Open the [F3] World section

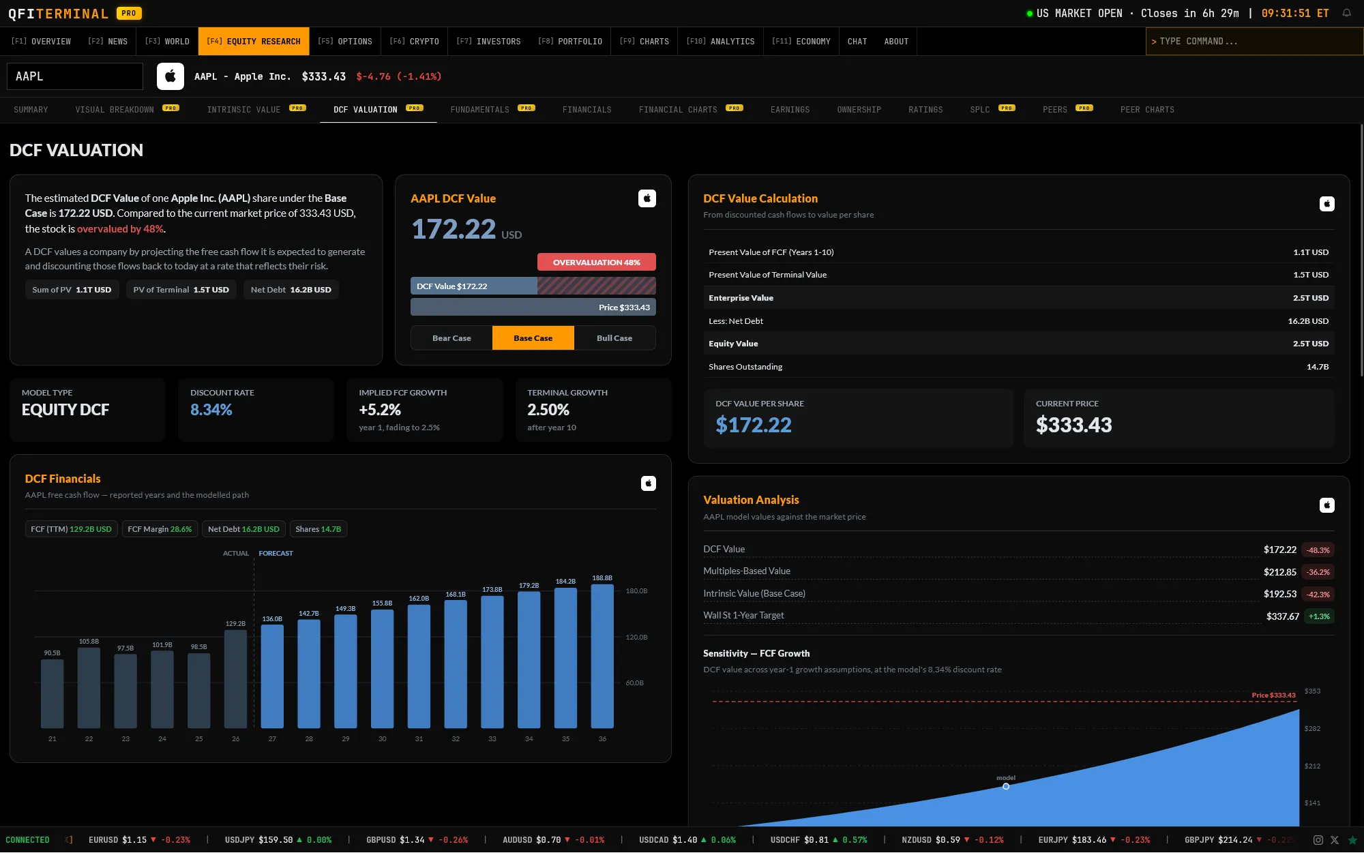pos(167,42)
